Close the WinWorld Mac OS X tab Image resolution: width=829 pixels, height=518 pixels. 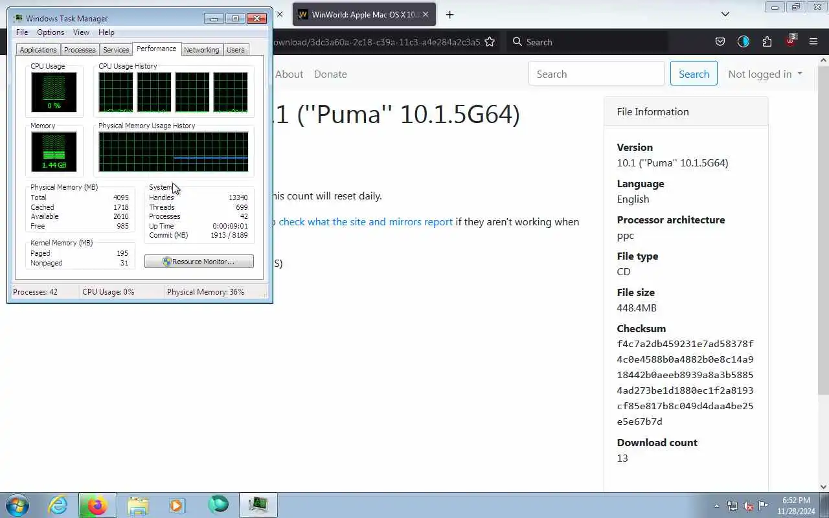(x=426, y=14)
